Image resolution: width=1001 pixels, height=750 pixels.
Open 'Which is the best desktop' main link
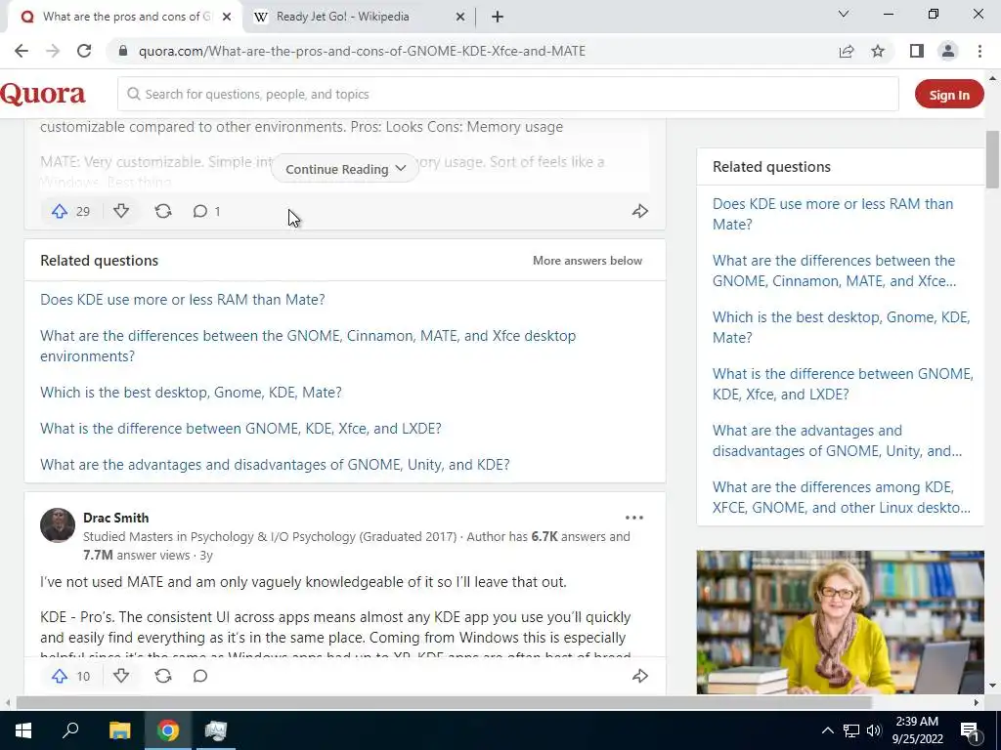click(191, 393)
